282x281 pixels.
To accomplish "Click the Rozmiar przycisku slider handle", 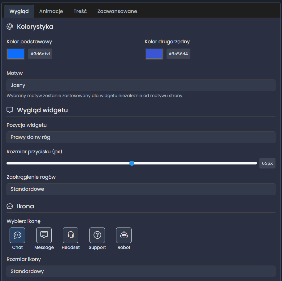I will [132, 163].
